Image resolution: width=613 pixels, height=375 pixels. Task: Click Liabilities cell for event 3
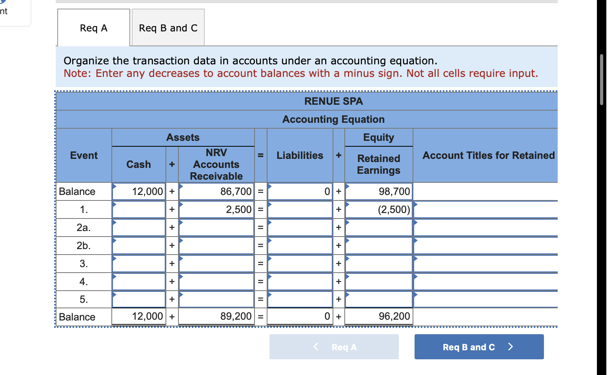(300, 264)
